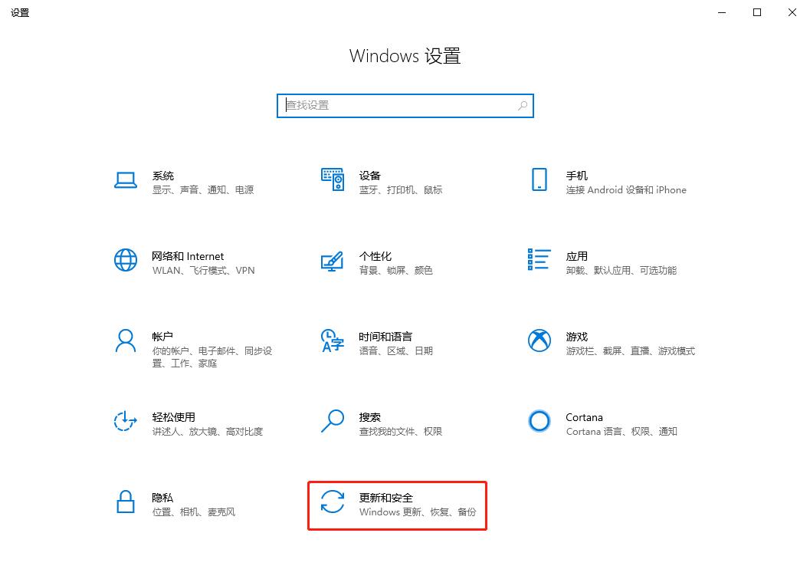Click the Windows 设置 page heading
Screen dimensions: 810x579
point(405,56)
